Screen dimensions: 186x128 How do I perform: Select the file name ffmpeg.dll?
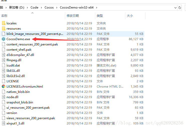point(14,60)
